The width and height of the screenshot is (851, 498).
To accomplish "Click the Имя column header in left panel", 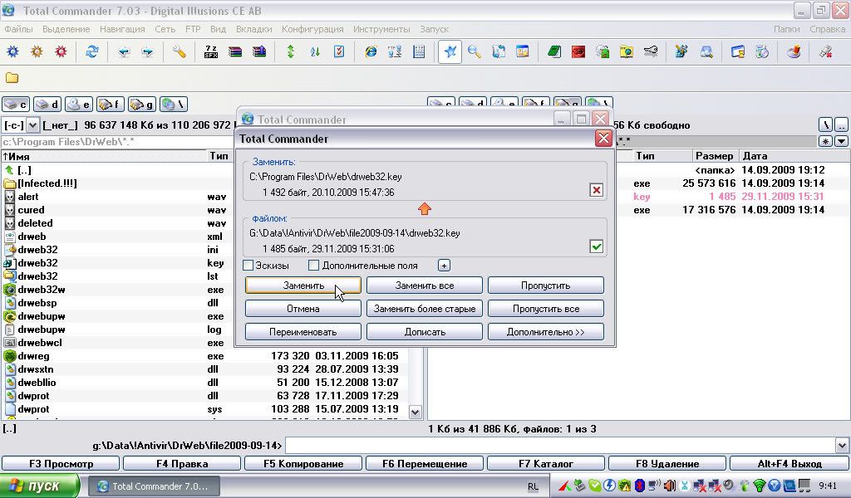I will 103,156.
